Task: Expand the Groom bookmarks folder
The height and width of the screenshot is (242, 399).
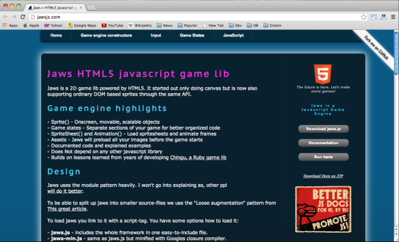Action: click(x=273, y=25)
